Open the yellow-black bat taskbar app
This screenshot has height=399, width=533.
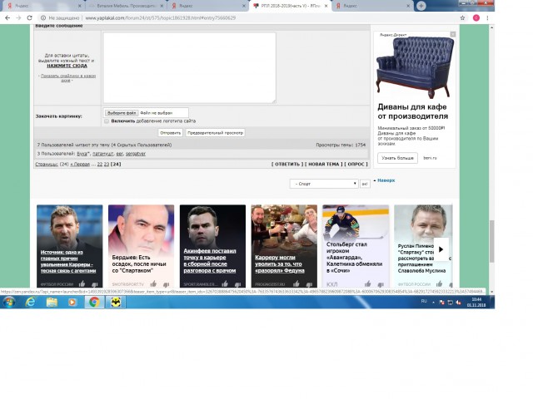click(x=116, y=302)
